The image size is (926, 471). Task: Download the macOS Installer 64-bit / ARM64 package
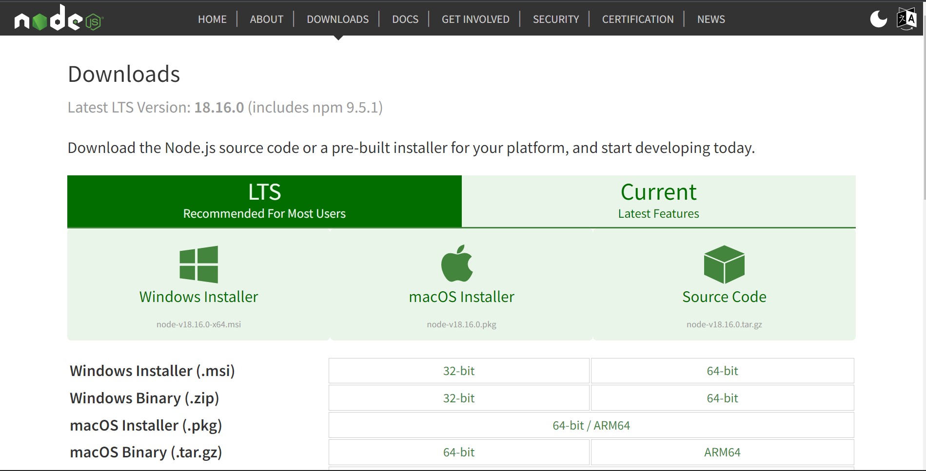coord(591,425)
